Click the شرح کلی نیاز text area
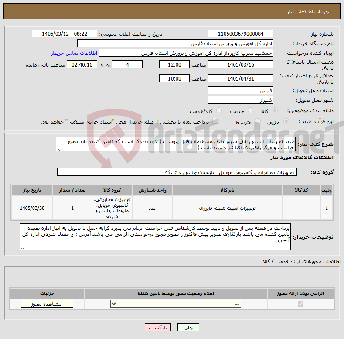This screenshot has height=339, width=344. (x=176, y=144)
